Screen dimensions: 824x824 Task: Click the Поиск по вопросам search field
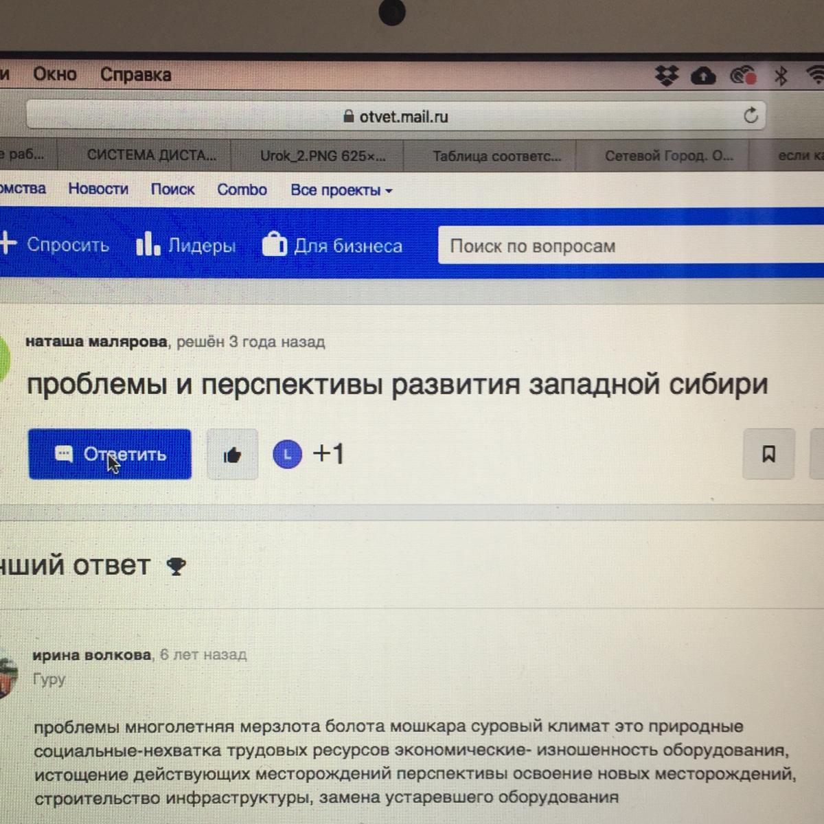coord(631,246)
